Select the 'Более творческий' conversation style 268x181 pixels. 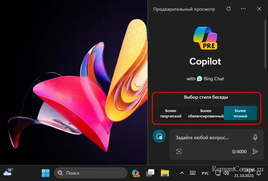[x=171, y=113]
